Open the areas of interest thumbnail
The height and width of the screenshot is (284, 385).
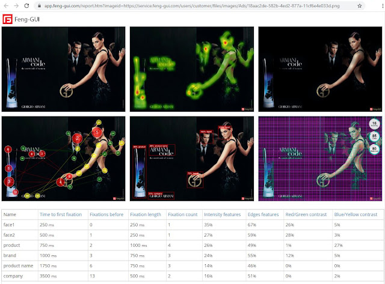(x=192, y=159)
